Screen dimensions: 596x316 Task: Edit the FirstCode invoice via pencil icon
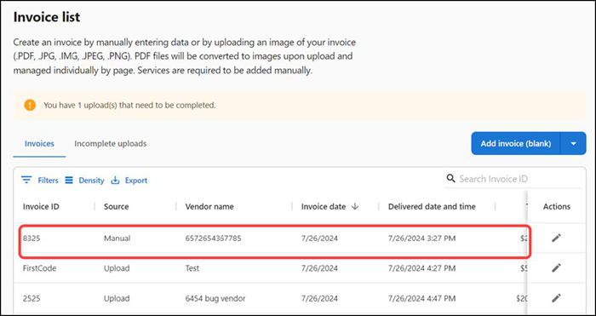(556, 268)
